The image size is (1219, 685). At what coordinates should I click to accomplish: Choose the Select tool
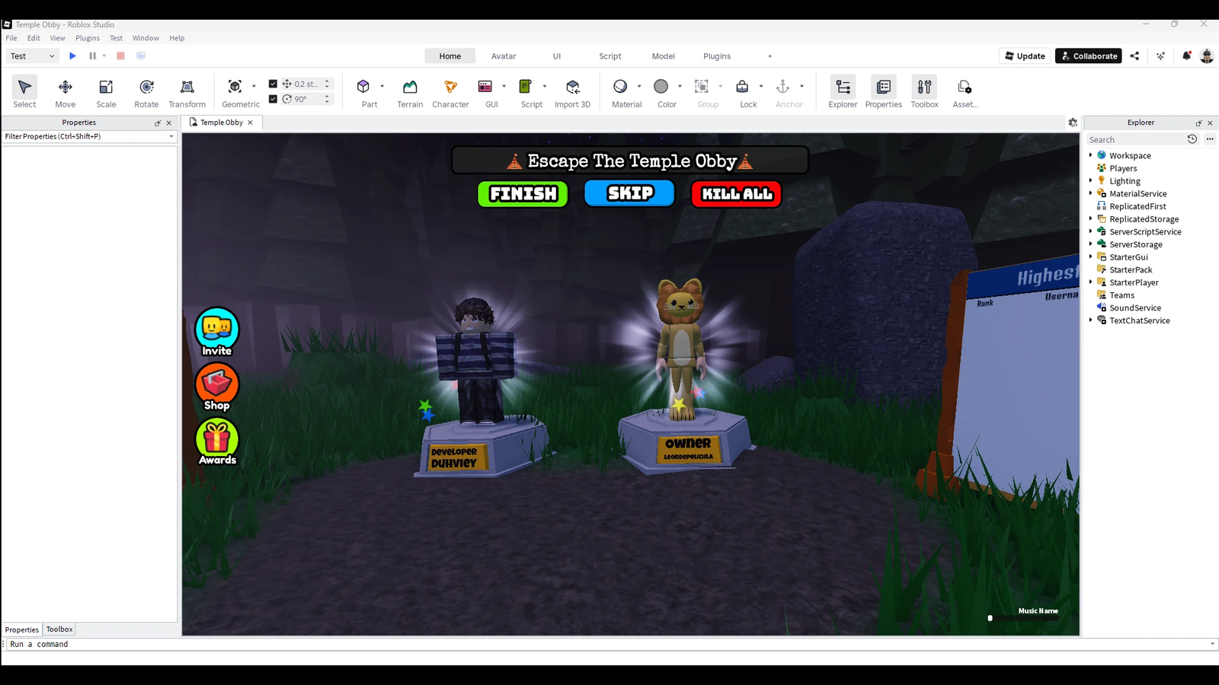click(x=24, y=92)
